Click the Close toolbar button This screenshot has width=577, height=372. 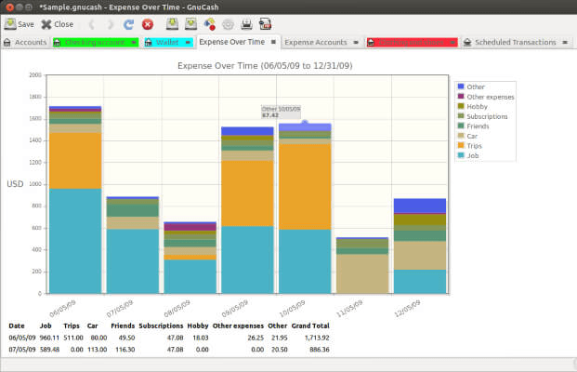(x=58, y=24)
